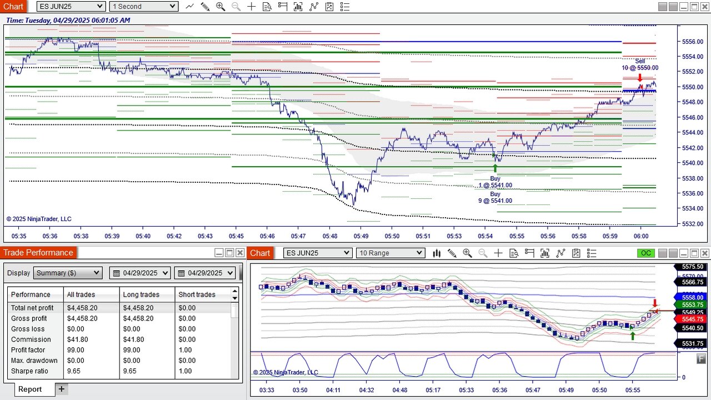This screenshot has width=711, height=400.
Task: Zoom out on the 10 Range chart
Action: pos(483,253)
